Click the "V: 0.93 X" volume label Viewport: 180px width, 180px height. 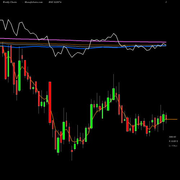coord(173,141)
